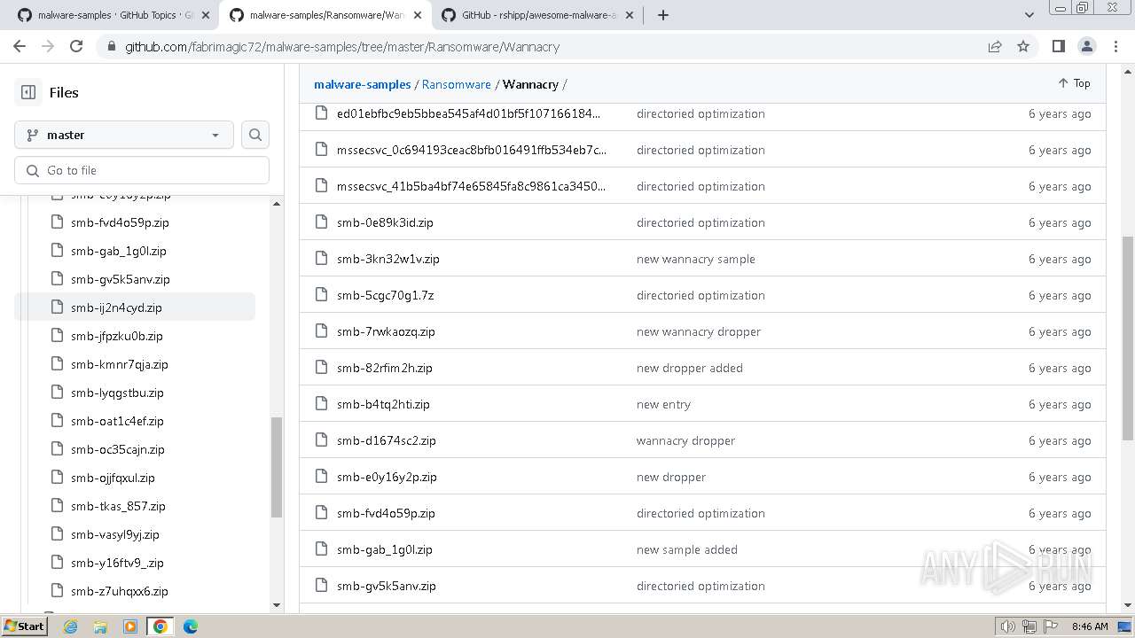Open the master branch dropdown
Image resolution: width=1135 pixels, height=638 pixels.
[124, 135]
